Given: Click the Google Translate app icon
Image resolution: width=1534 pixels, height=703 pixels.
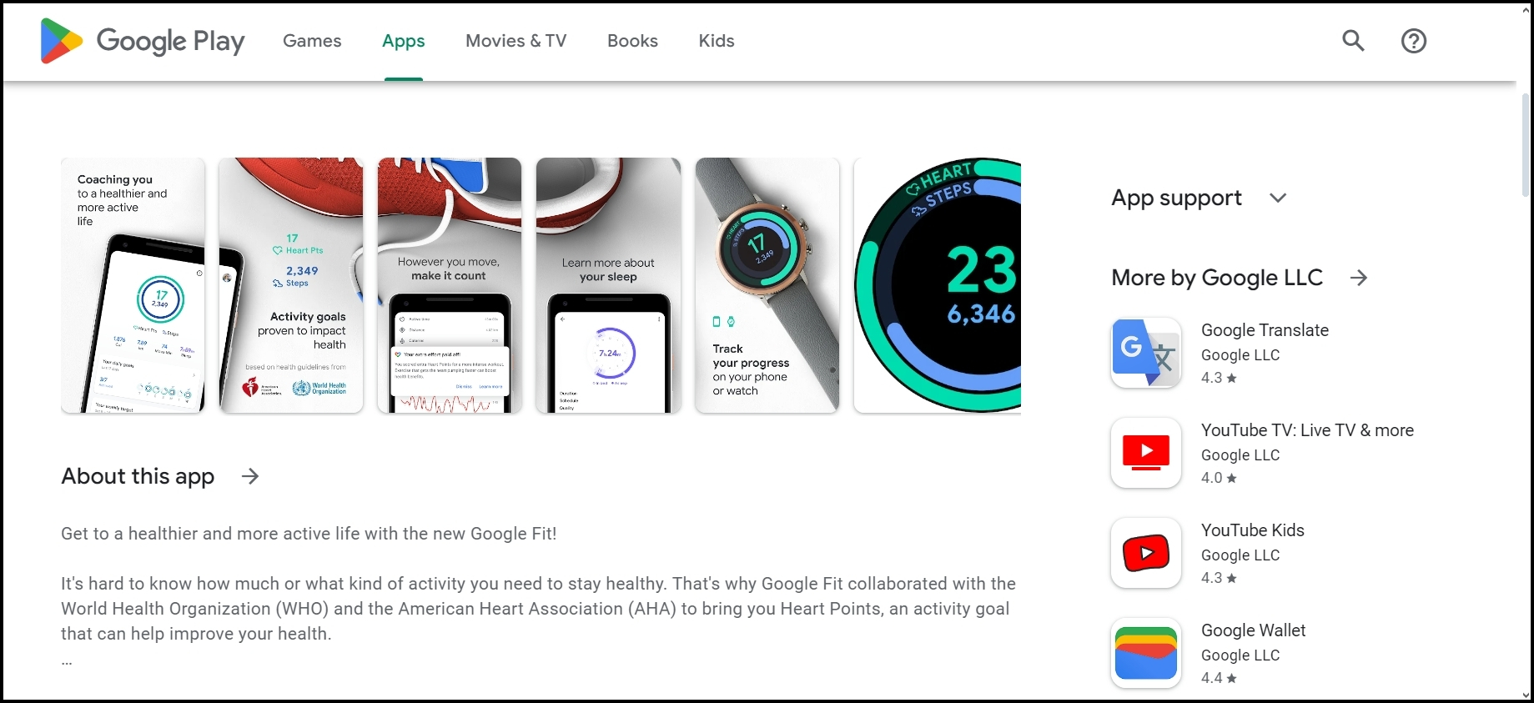Looking at the screenshot, I should (x=1146, y=353).
